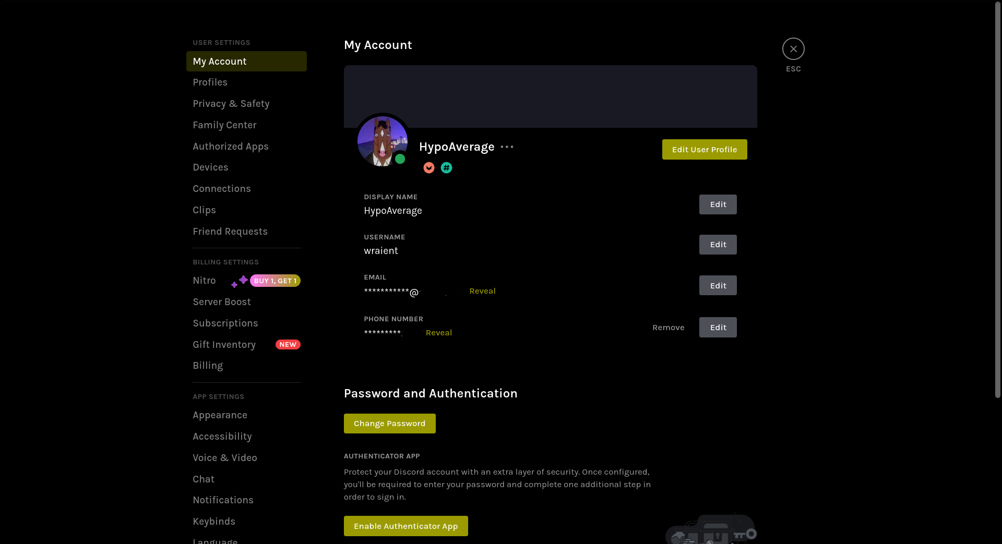
Task: Open Keybinds settings
Action: (246, 522)
